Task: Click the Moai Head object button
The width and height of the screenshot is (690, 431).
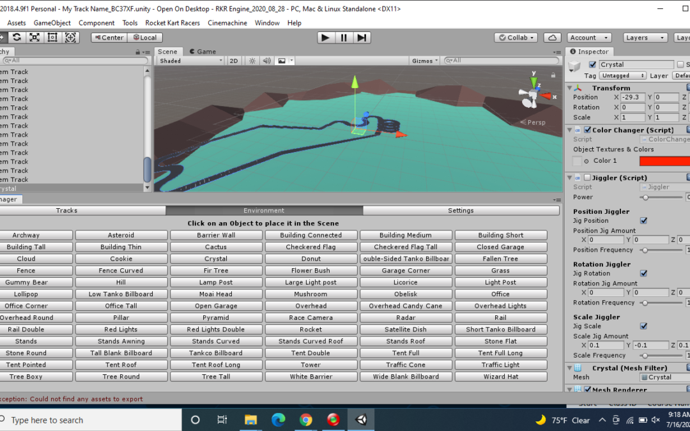Action: [216, 294]
